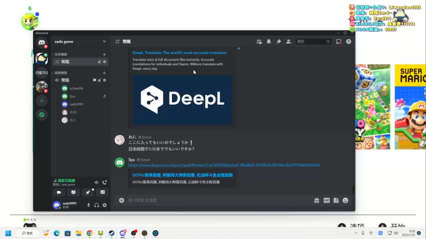Viewport: 426px width, 239px height.
Task: Open the Nitro gift icon
Action: [x=316, y=200]
